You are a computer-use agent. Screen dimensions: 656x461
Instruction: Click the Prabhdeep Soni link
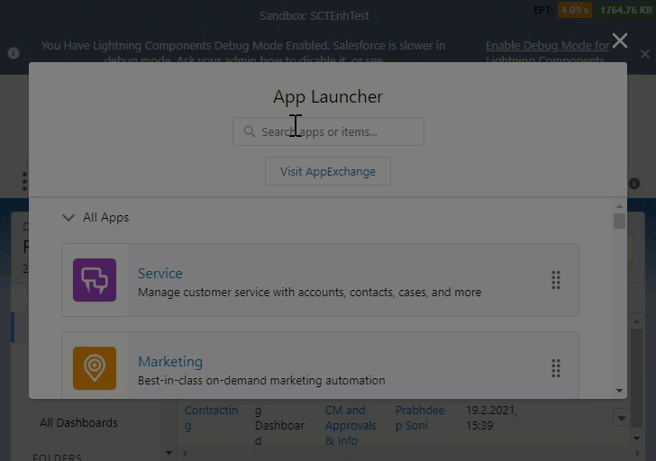(419, 418)
